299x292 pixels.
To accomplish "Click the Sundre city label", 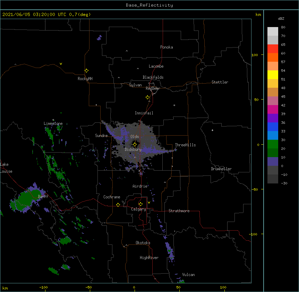I will click(x=101, y=136).
